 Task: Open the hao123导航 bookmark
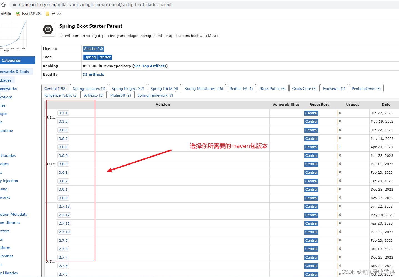(28, 14)
